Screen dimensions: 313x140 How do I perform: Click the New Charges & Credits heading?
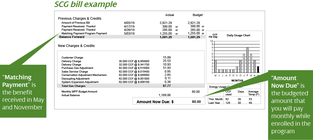[x=76, y=46]
